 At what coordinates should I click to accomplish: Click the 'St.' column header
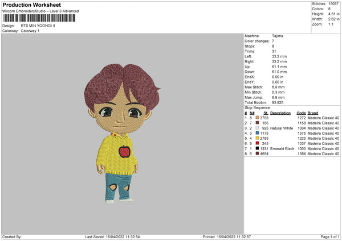coord(266,113)
